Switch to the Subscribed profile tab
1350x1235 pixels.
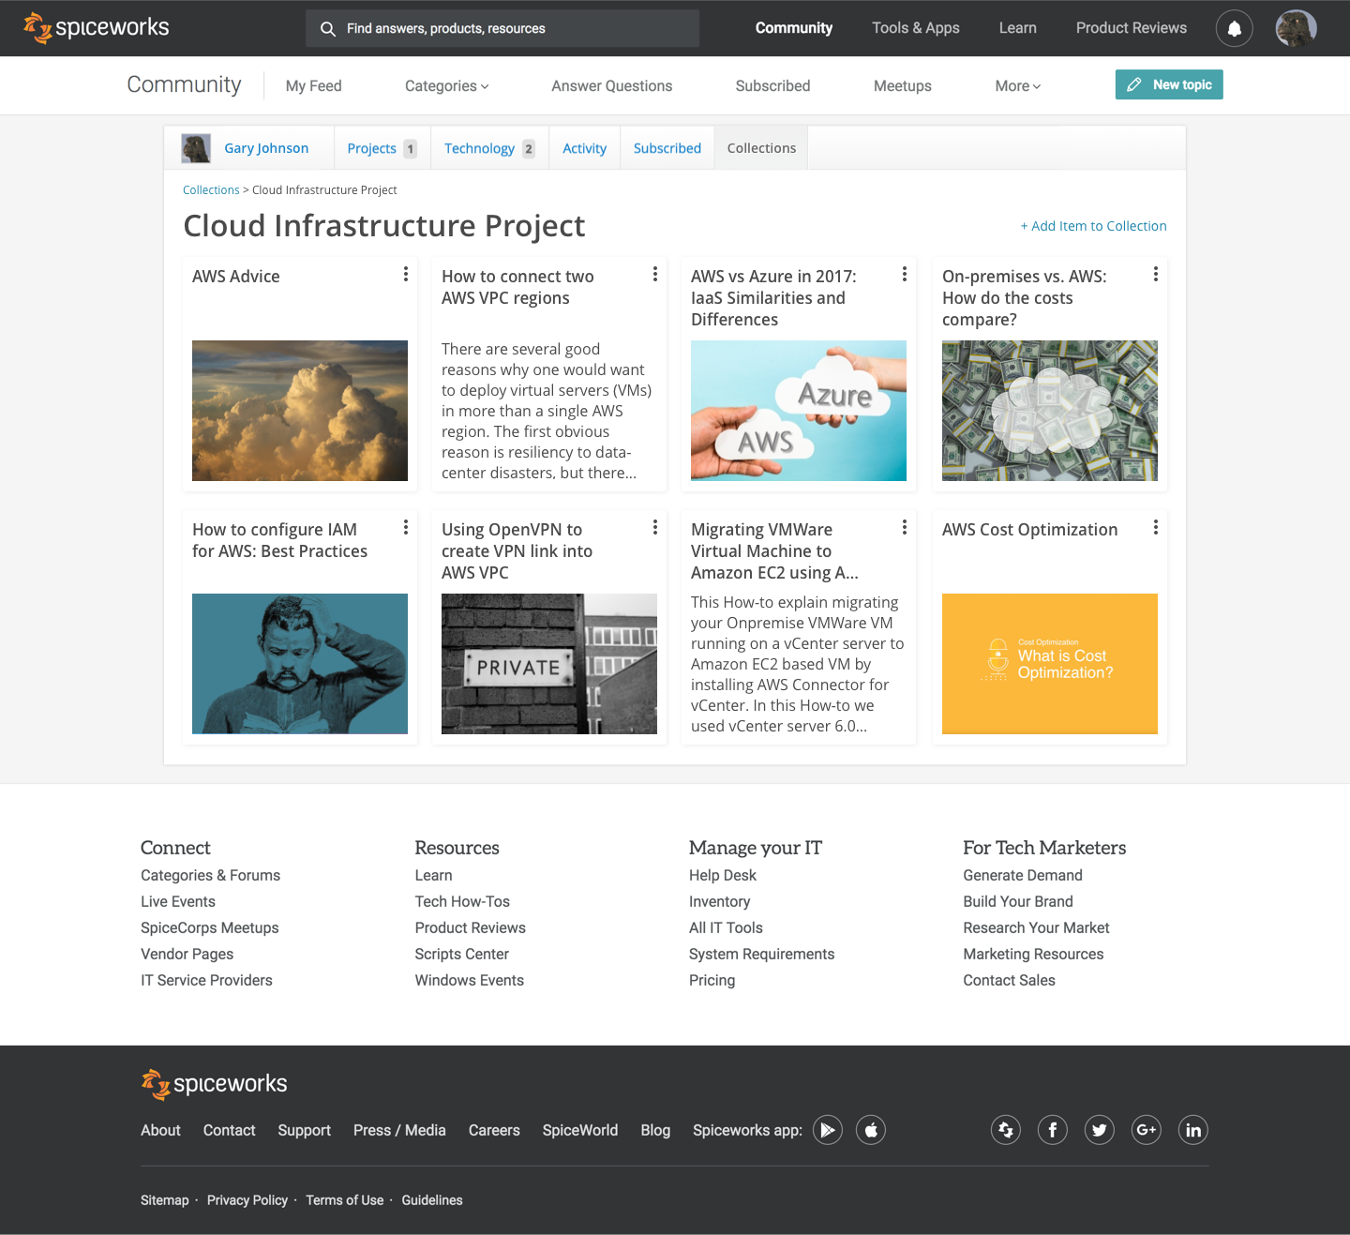coord(667,148)
